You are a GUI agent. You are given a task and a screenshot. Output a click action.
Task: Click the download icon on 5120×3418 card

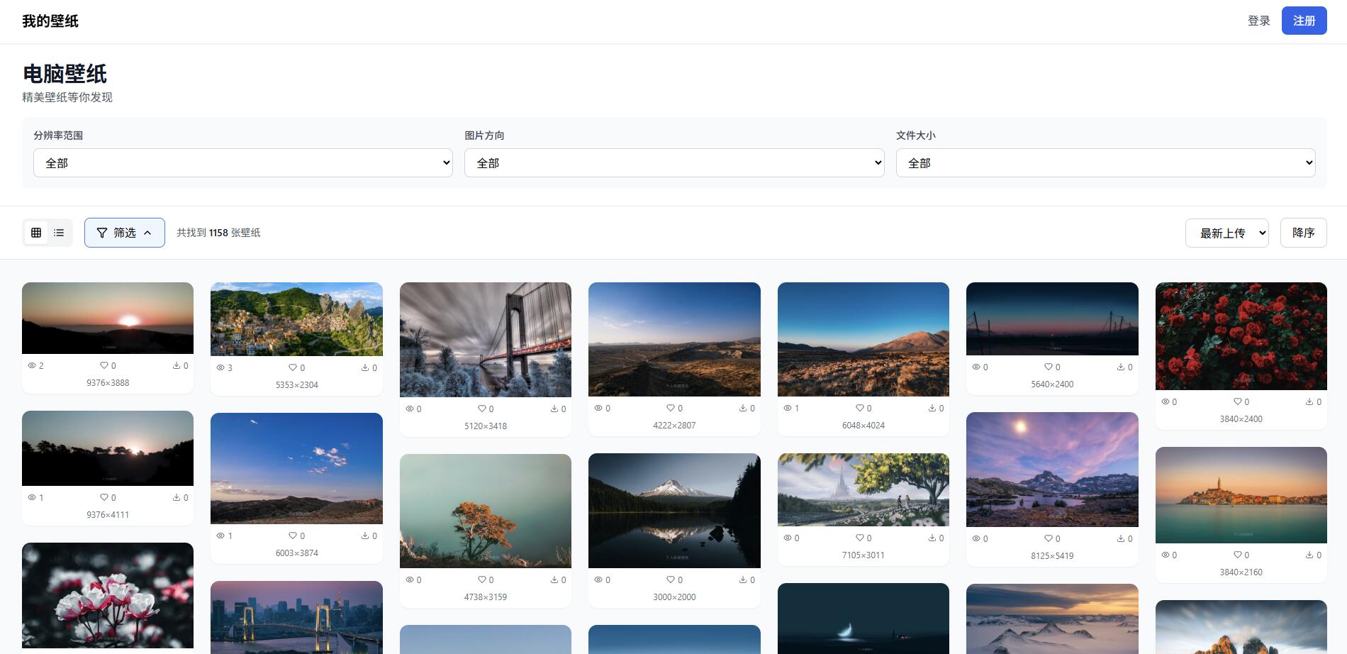[554, 409]
